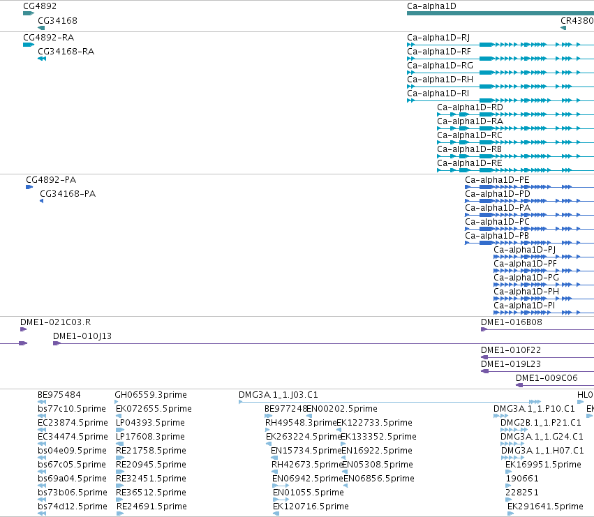Select EST bs74d12.5prime
Viewport: 594px width, 517px height.
point(42,514)
